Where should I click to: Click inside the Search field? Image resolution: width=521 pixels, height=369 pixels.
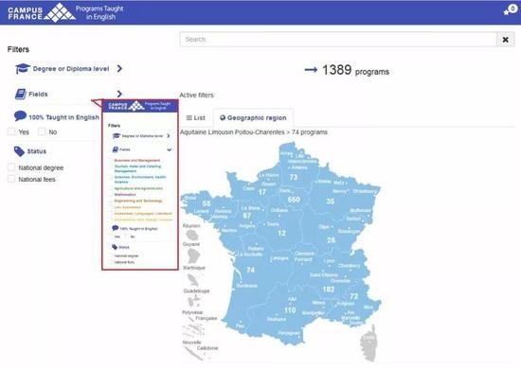click(x=338, y=40)
